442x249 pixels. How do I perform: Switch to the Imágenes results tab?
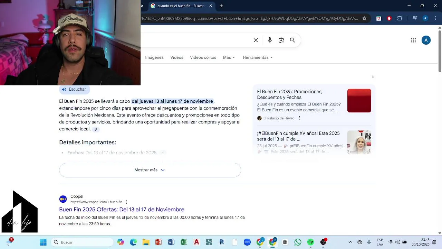(x=154, y=57)
